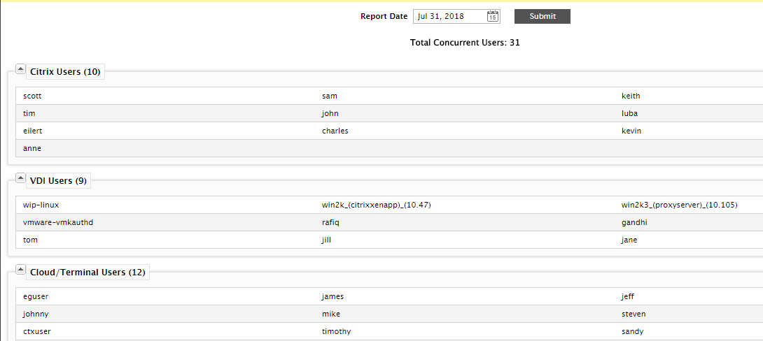Select Citrix user kevin
The image size is (763, 341).
click(x=631, y=131)
